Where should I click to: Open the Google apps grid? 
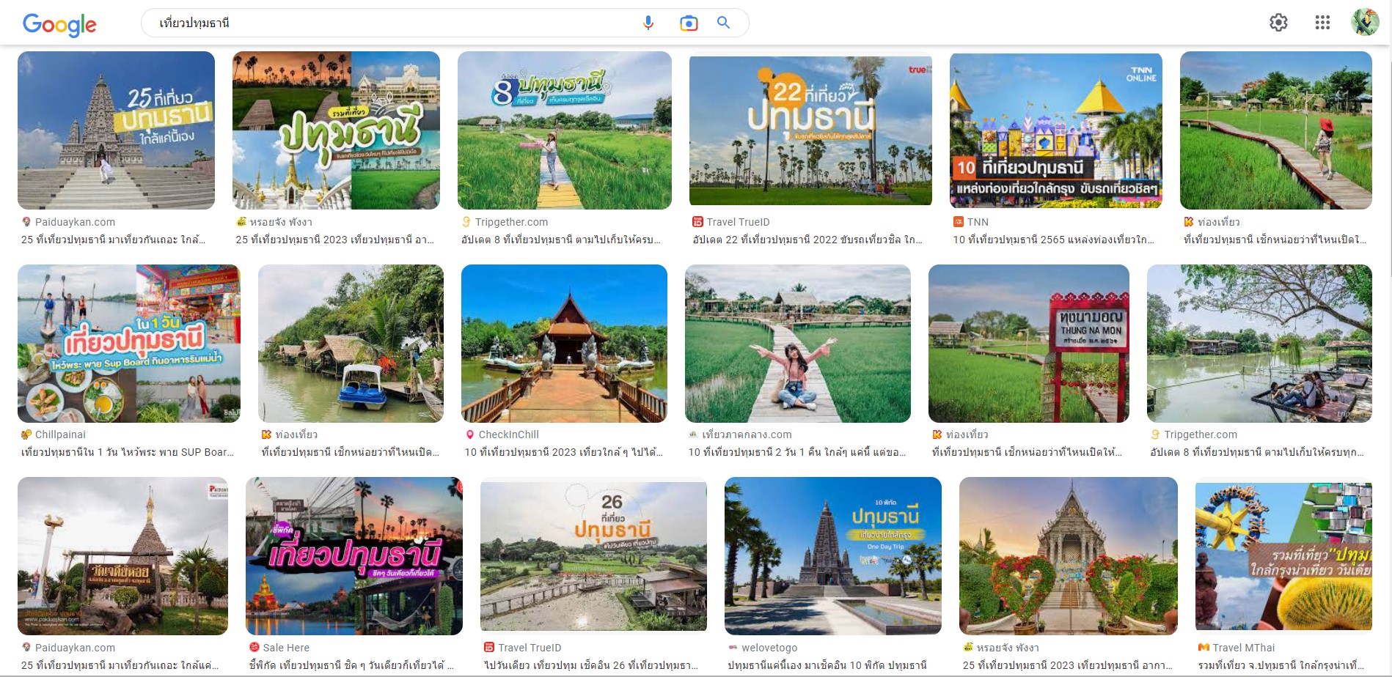1323,23
